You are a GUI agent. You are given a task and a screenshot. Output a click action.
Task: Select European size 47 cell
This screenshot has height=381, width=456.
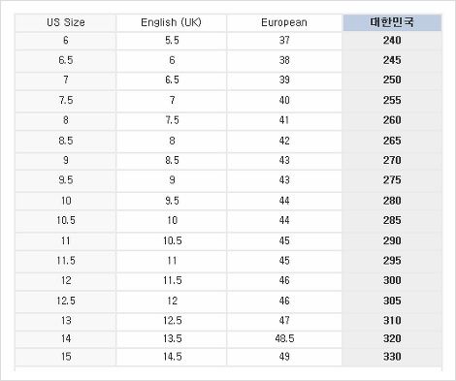[x=284, y=321]
